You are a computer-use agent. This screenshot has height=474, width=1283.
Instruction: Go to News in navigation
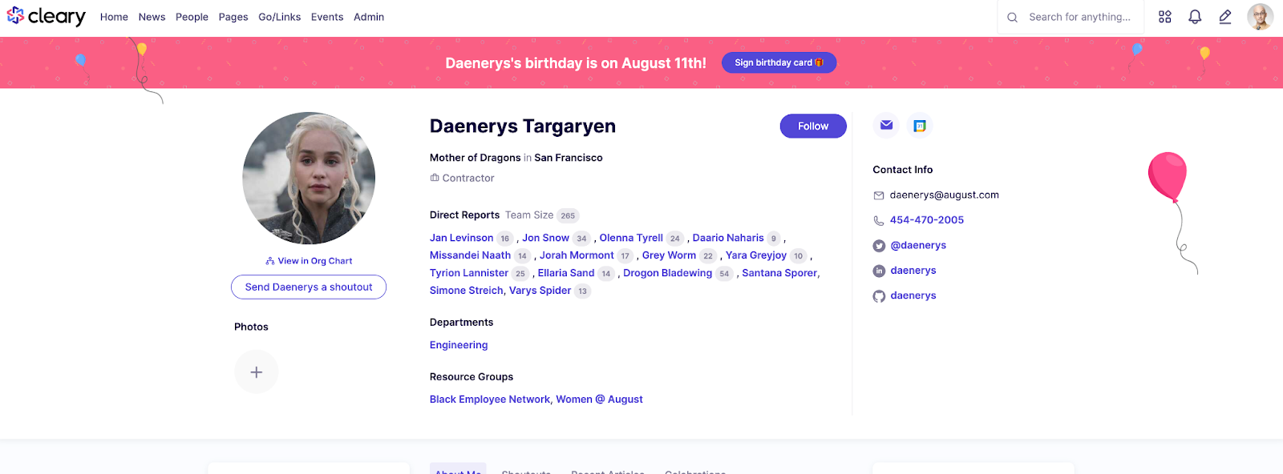152,17
